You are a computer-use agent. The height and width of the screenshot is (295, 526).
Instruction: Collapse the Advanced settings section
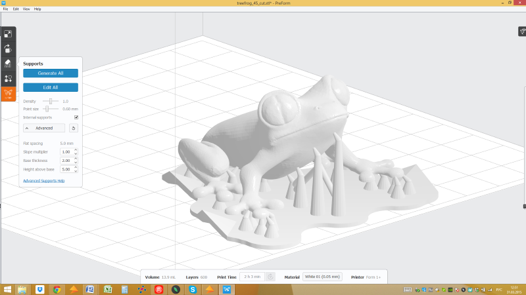click(44, 128)
